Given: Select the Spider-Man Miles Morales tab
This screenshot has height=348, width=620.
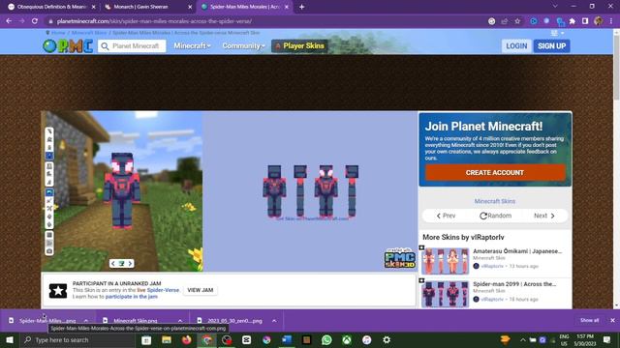Looking at the screenshot, I should [245, 7].
